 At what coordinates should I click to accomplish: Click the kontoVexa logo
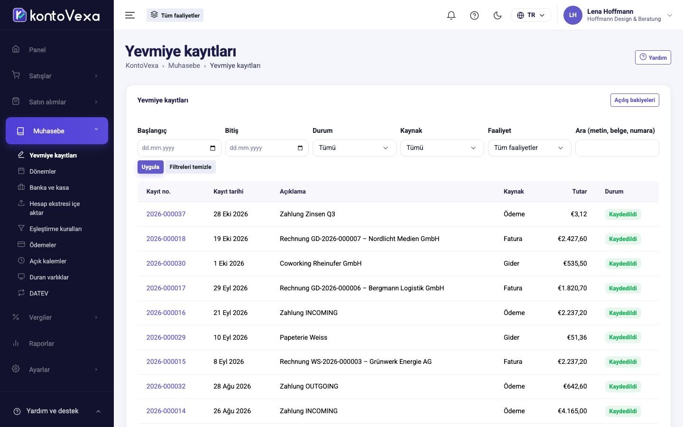[x=56, y=15]
